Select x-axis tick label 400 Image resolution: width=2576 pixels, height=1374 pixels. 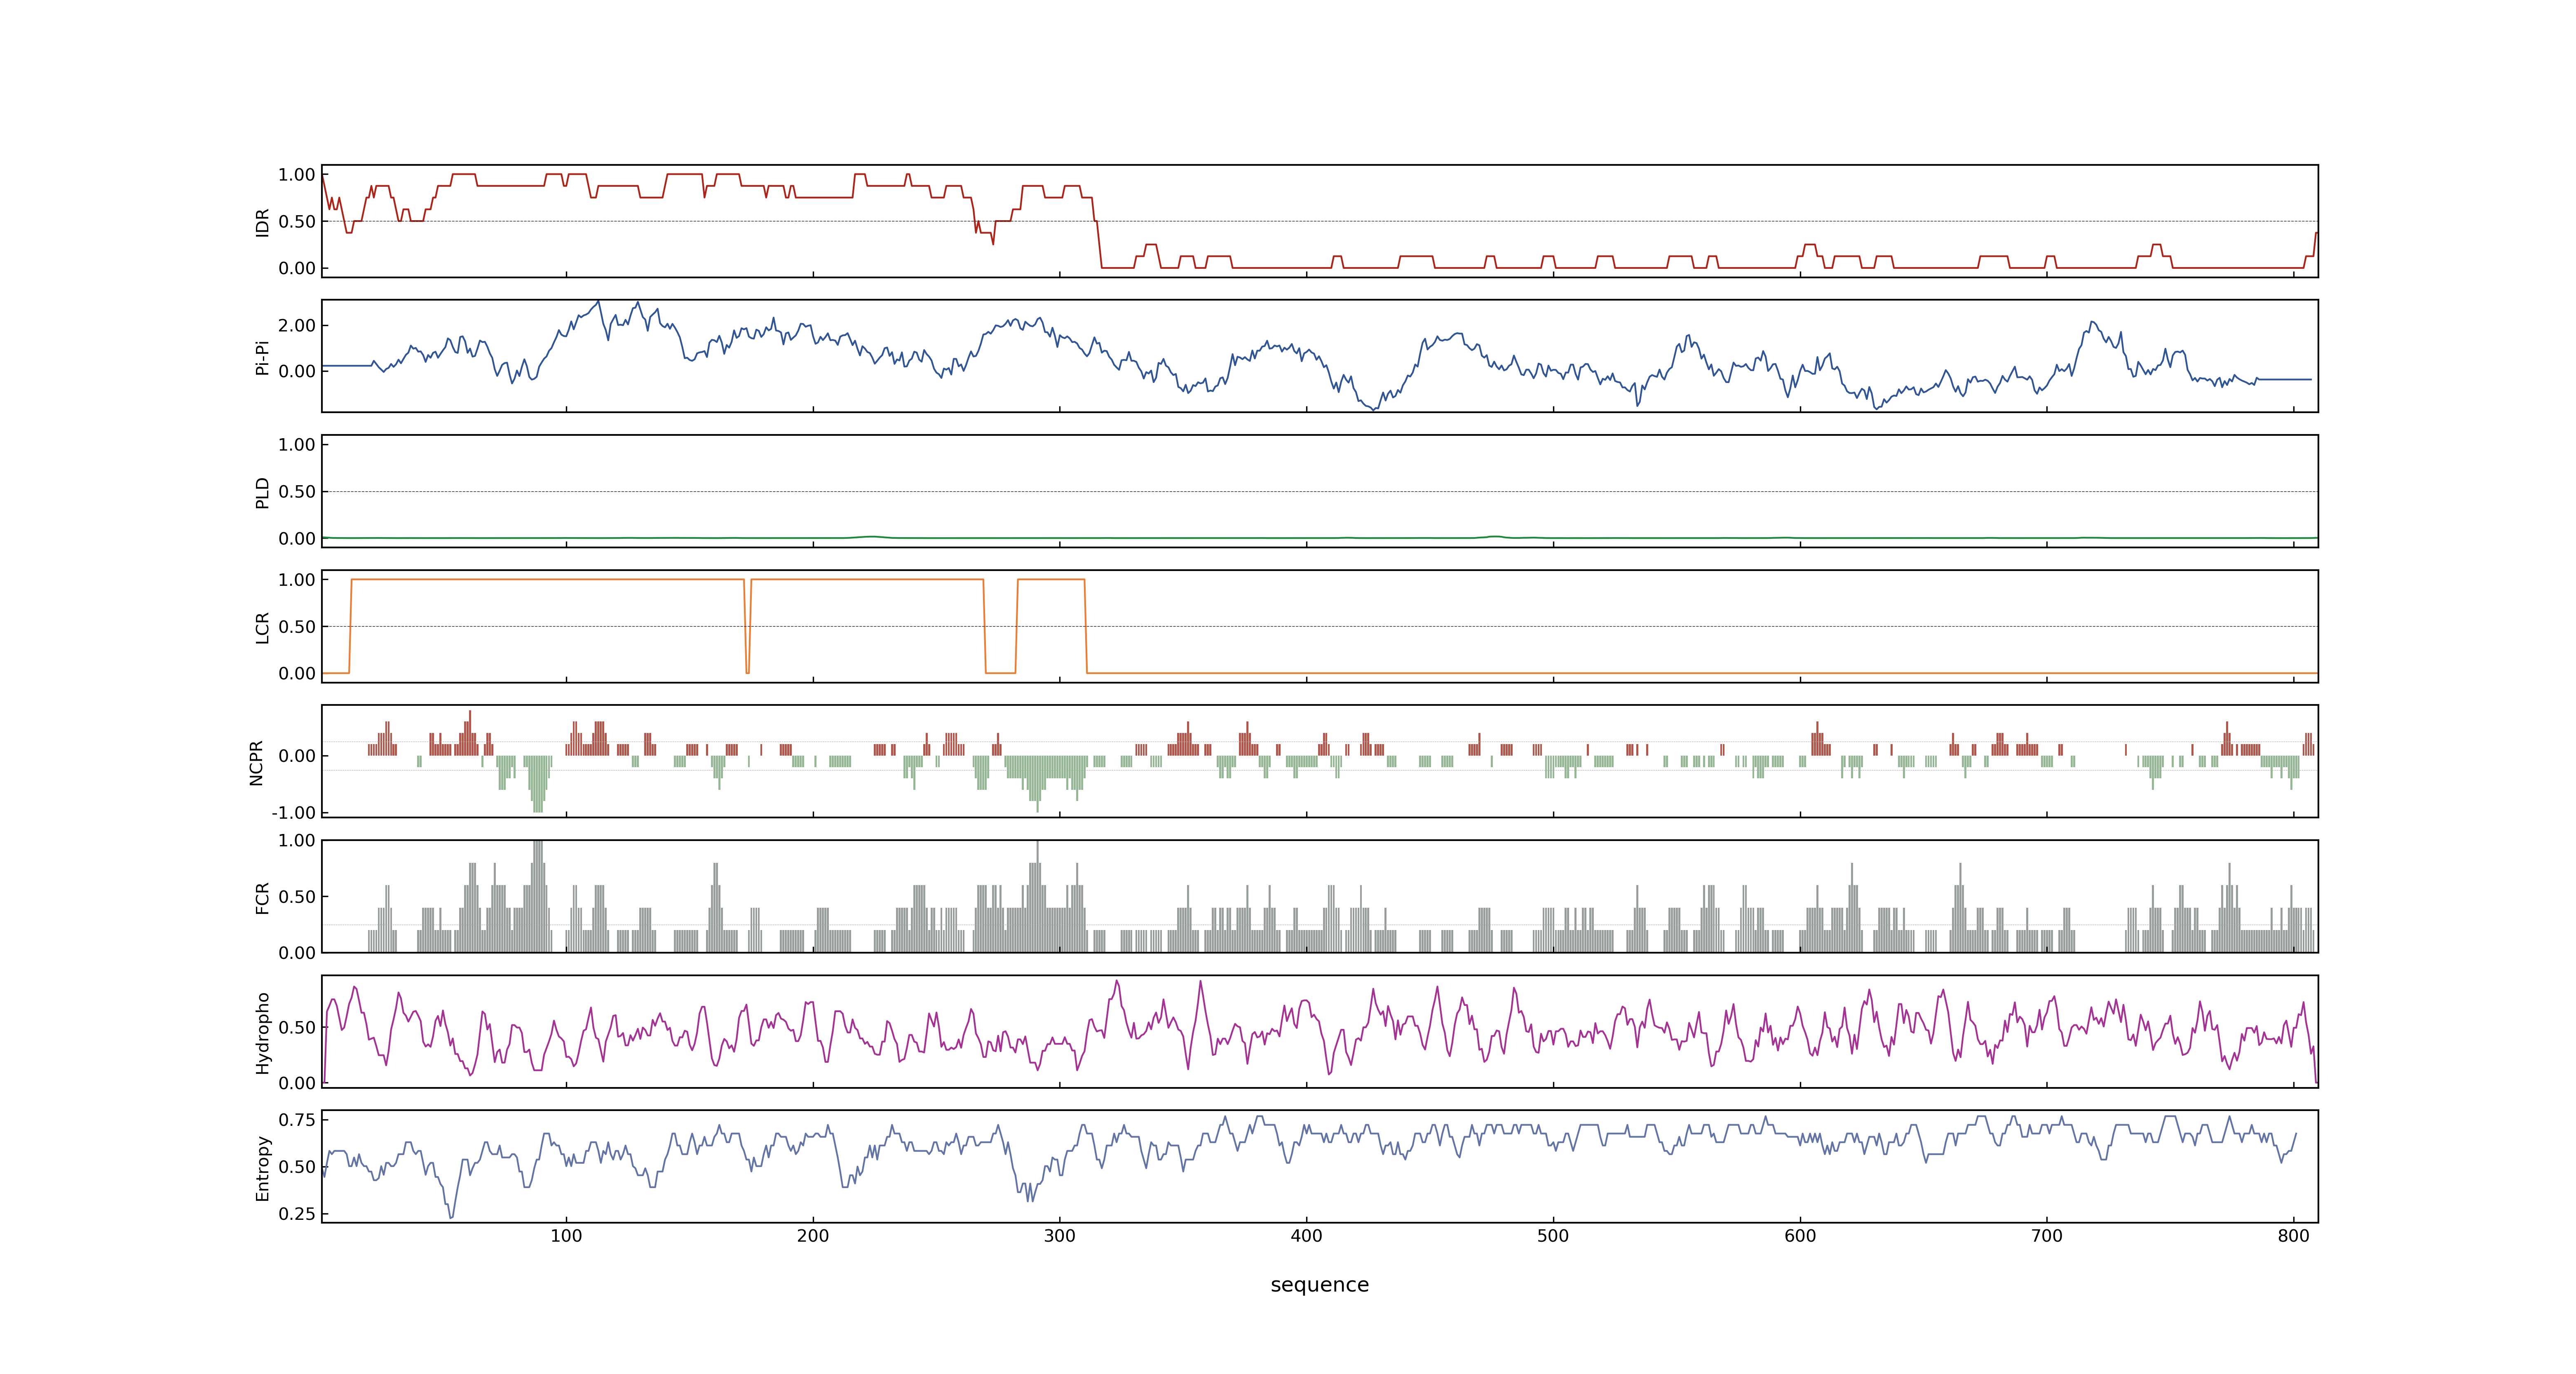[x=1307, y=1236]
